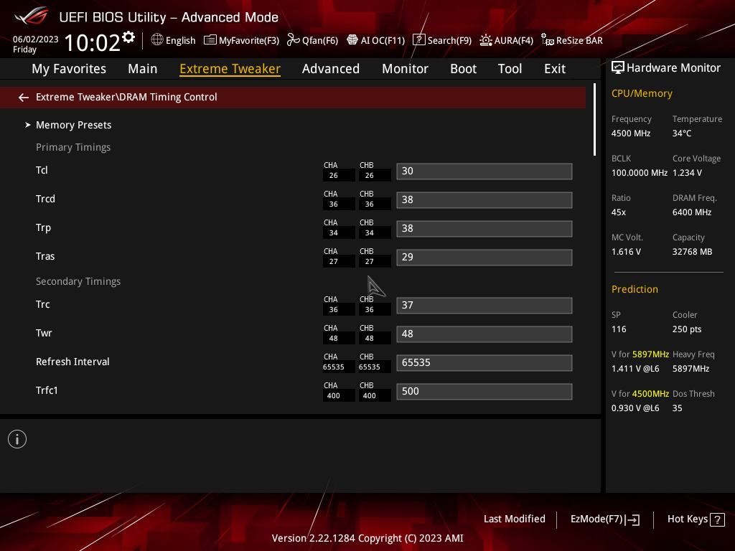
Task: Click the Primary Timings heading
Action: [x=73, y=147]
